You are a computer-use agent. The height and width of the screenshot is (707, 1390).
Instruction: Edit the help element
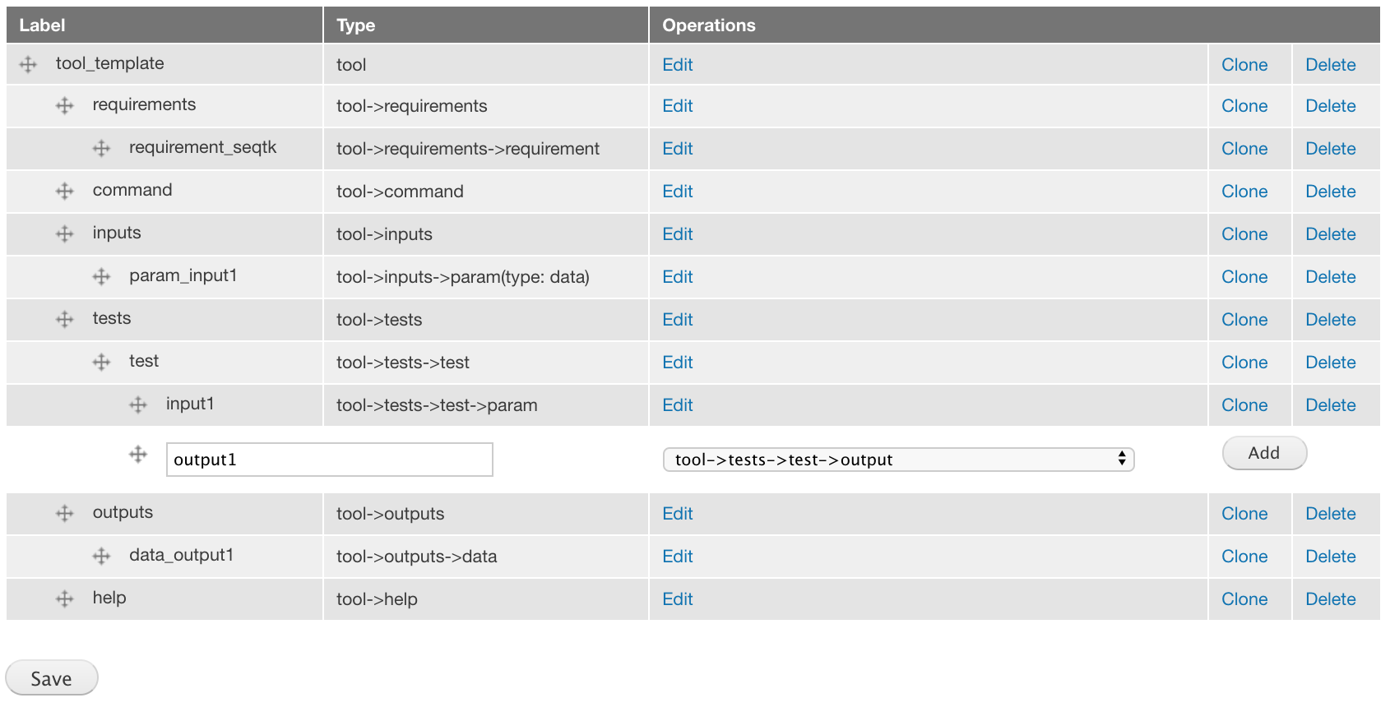pyautogui.click(x=678, y=599)
